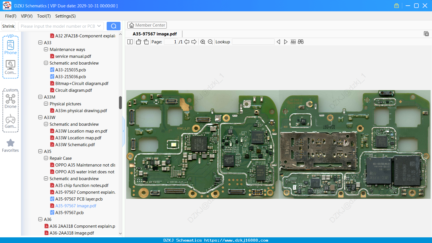Go to next page arrow
This screenshot has width=432, height=243.
click(194, 42)
